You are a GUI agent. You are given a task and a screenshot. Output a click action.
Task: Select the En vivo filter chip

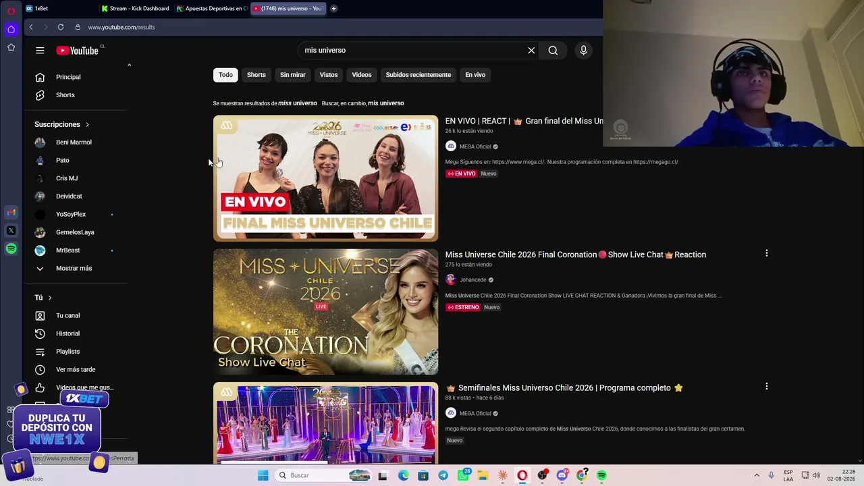[x=475, y=75]
